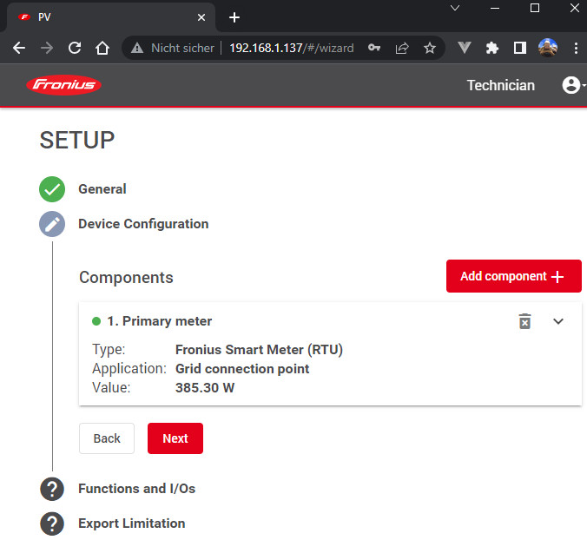Close the PV browser tab
This screenshot has width=587, height=540.
(x=201, y=17)
